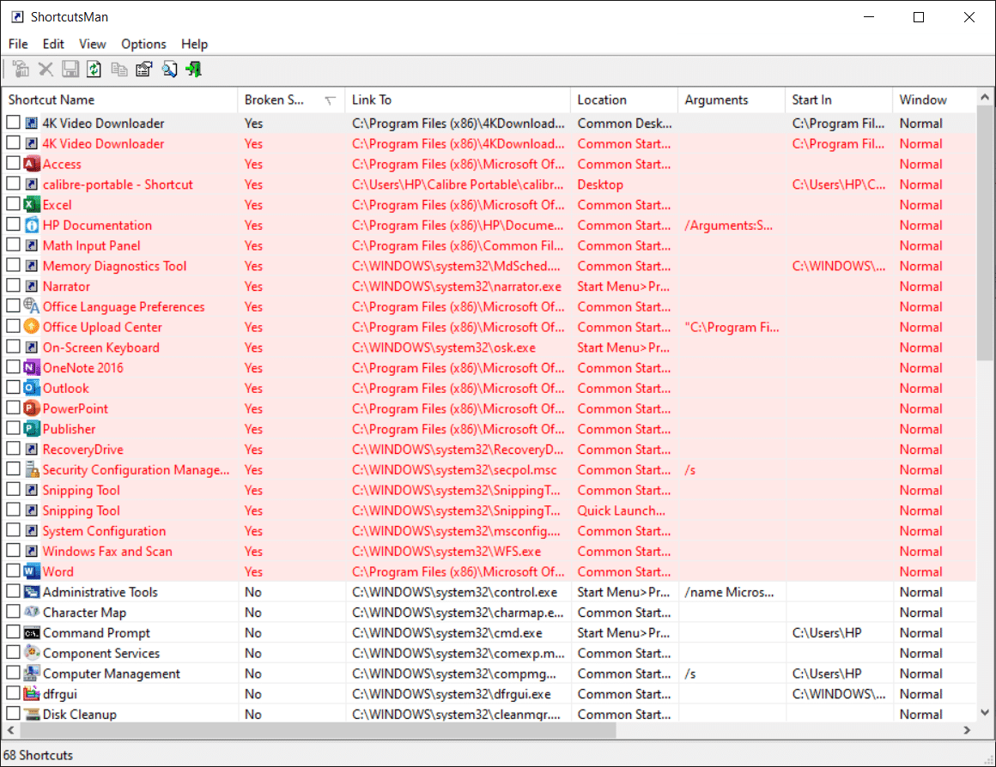Click the Excel application icon
Screen dimensions: 996x767
[31, 204]
